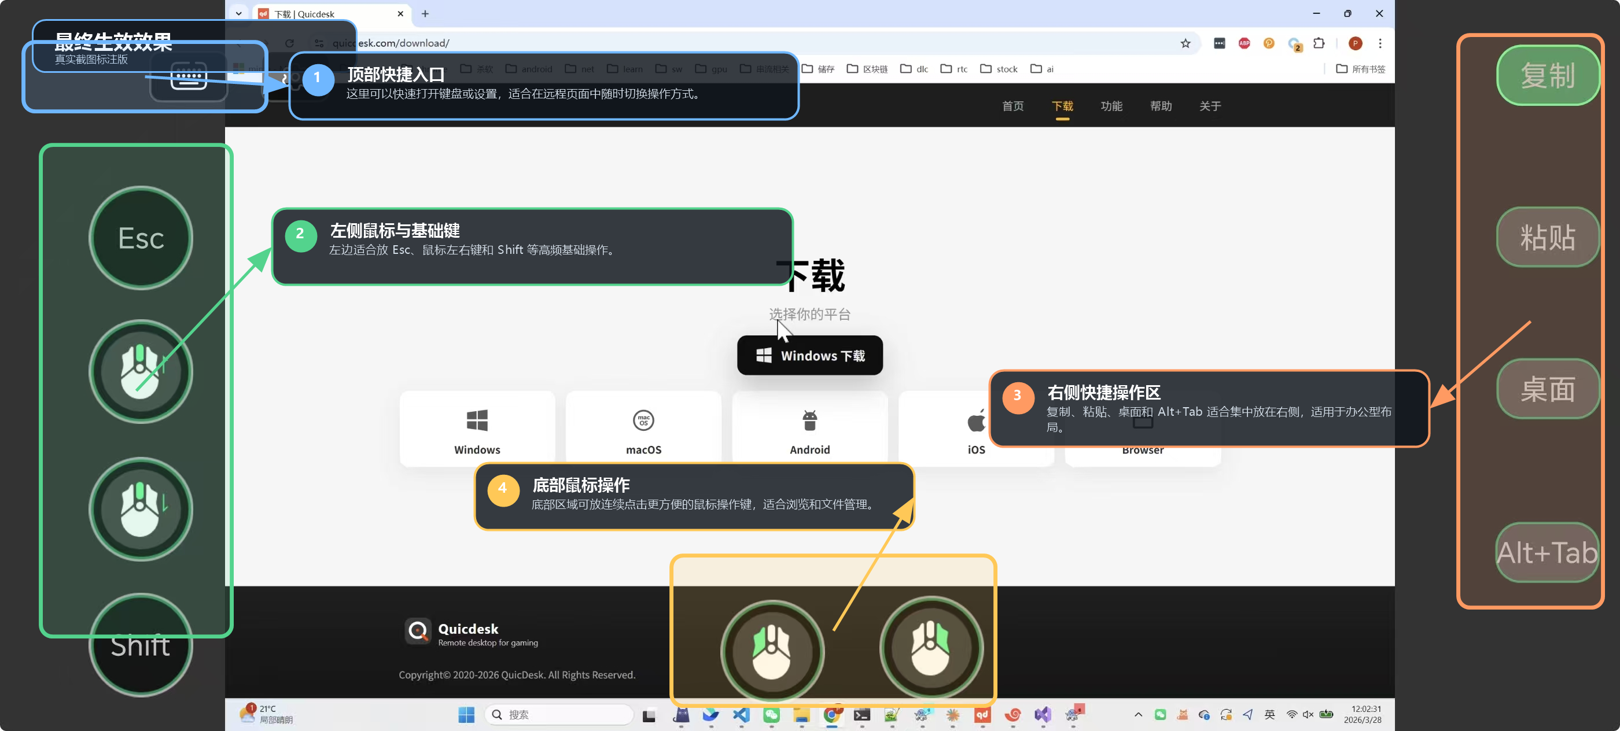Open a new Chrome tab
The width and height of the screenshot is (1620, 731).
click(x=425, y=14)
